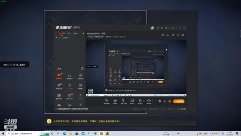
Task: Add a 直播屏幕 screen capture source
Action: [107, 102]
